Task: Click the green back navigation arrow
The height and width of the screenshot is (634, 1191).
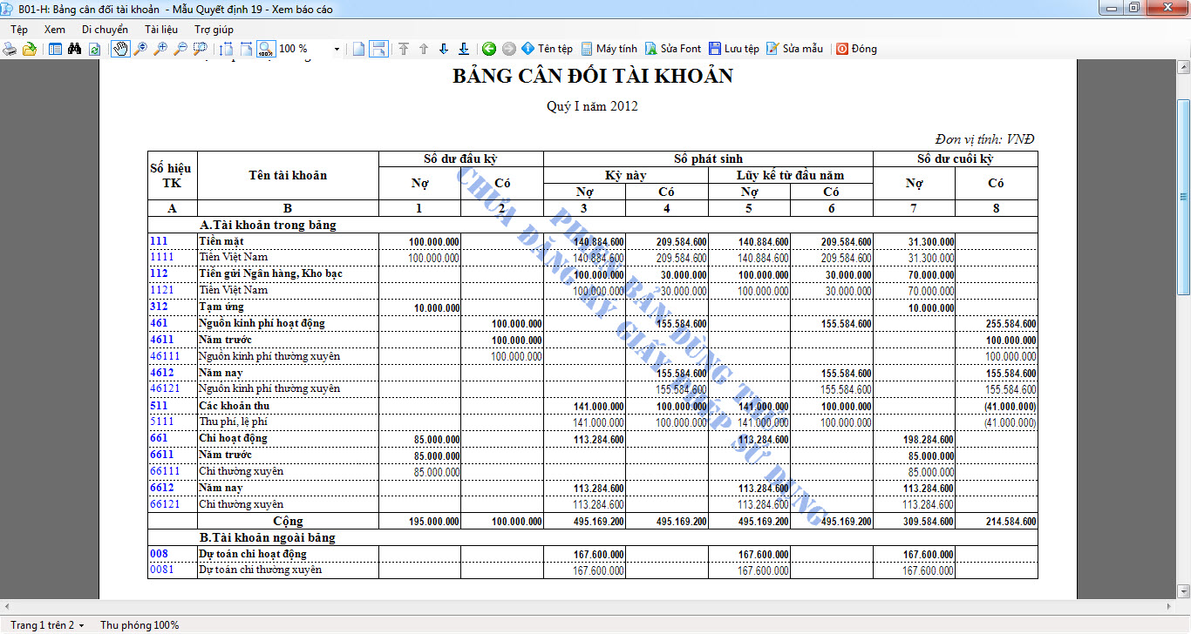Action: 489,49
